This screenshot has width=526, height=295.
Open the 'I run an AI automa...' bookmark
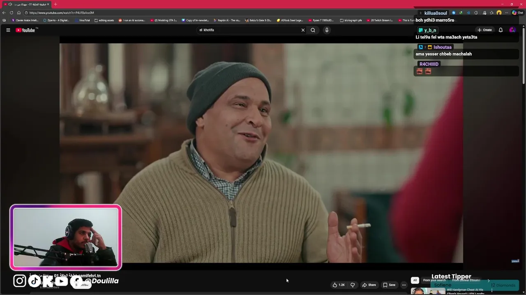[x=132, y=20]
